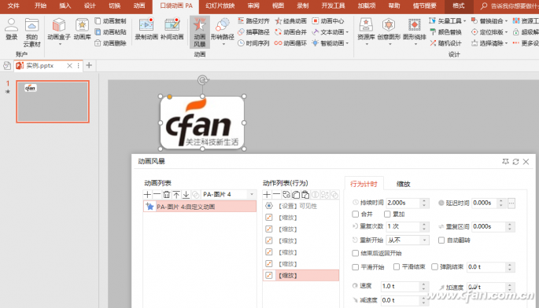
Task: Click the 重复次数 1 次 field
Action: tap(403, 226)
